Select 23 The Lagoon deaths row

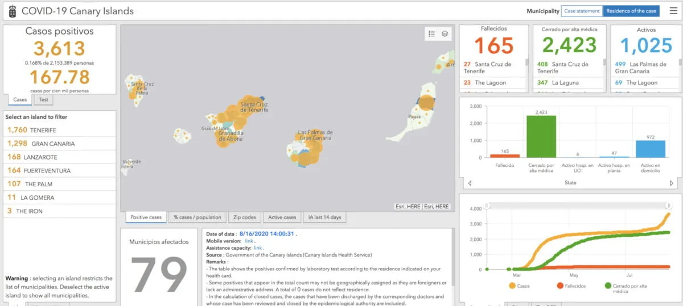(x=493, y=83)
